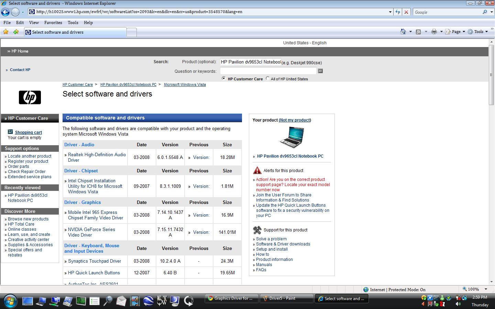Switch to Graphics Driver Chrome taskbar window
The image size is (495, 309).
point(232,298)
